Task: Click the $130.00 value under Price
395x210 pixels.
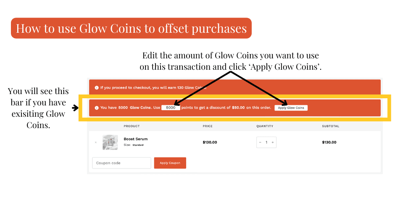Action: click(x=210, y=142)
